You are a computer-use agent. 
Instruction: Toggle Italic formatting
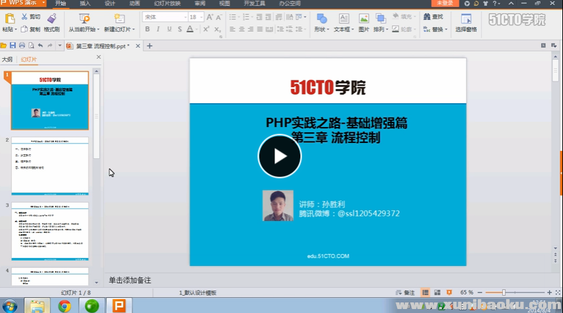click(x=159, y=29)
